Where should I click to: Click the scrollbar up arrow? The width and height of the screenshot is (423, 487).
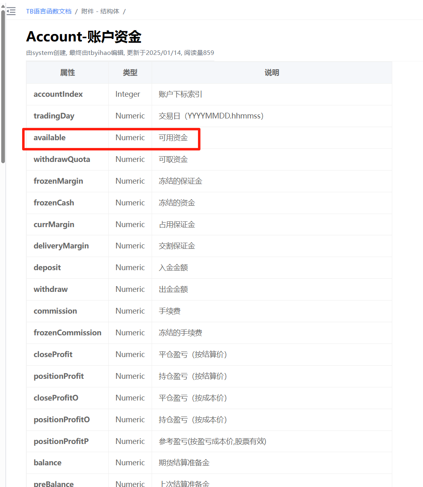coord(3,6)
